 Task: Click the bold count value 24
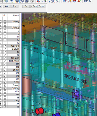point(18,104)
